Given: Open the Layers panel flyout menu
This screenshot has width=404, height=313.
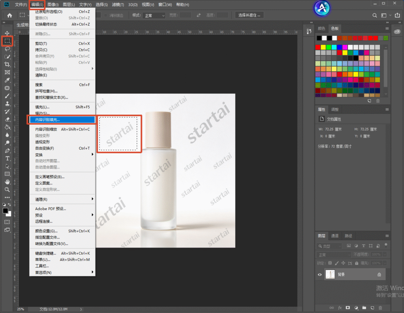Looking at the screenshot, I should tap(387, 236).
